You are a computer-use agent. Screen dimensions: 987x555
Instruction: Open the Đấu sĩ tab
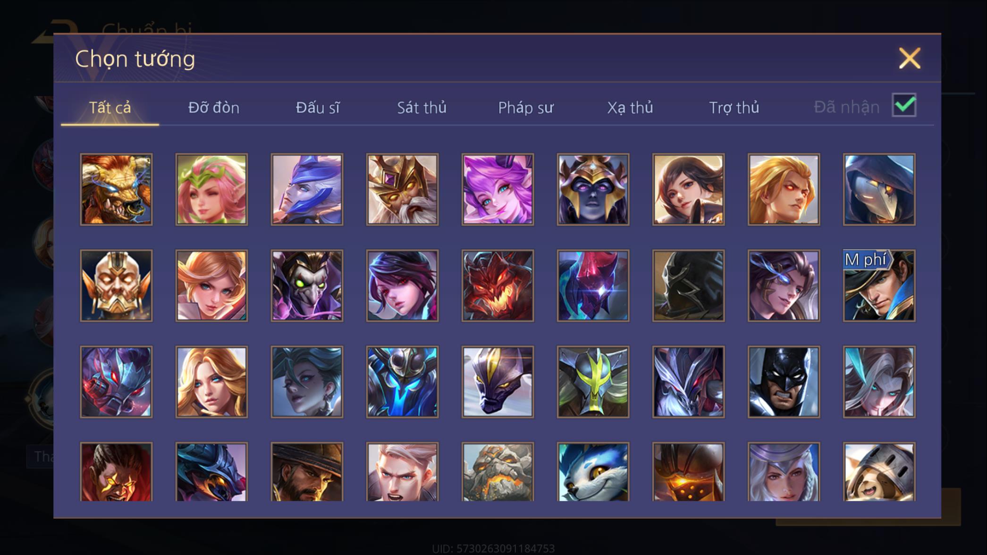coord(318,108)
